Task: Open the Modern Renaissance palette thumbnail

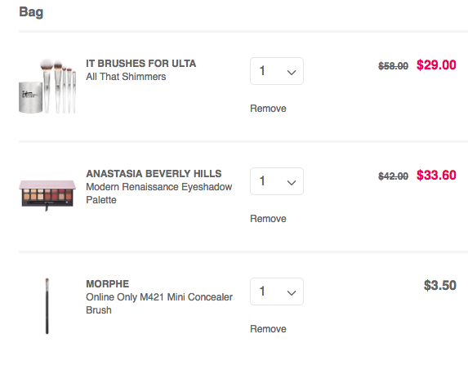Action: [x=47, y=195]
